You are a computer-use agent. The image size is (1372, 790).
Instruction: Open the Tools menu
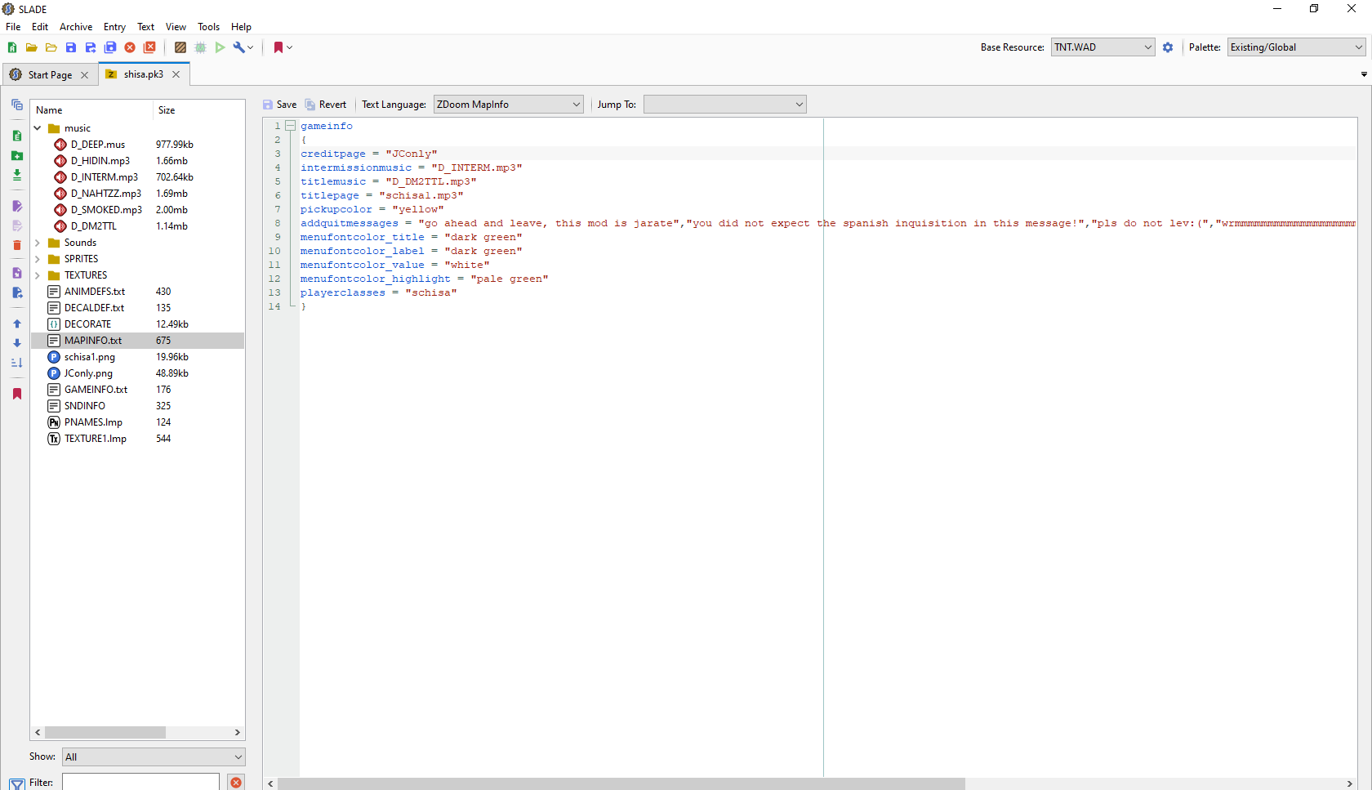tap(208, 27)
